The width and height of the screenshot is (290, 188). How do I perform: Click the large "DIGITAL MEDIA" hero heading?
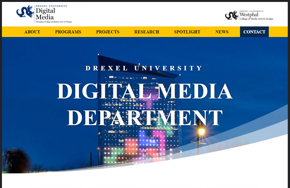click(x=145, y=91)
